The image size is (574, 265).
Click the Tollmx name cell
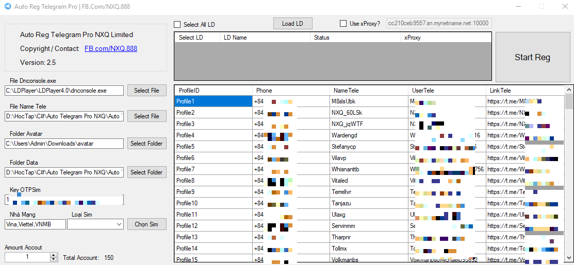pos(369,248)
